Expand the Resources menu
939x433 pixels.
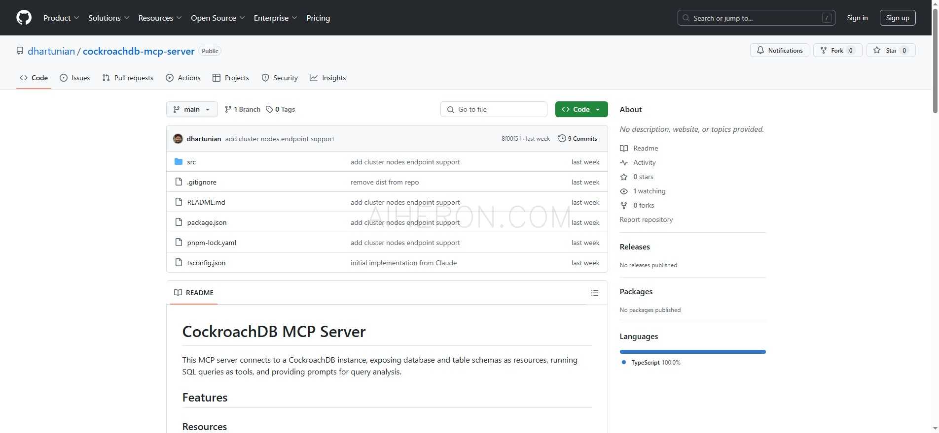point(160,18)
